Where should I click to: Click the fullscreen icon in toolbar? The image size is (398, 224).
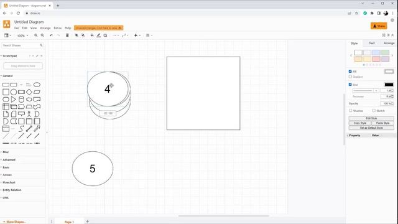click(x=384, y=35)
